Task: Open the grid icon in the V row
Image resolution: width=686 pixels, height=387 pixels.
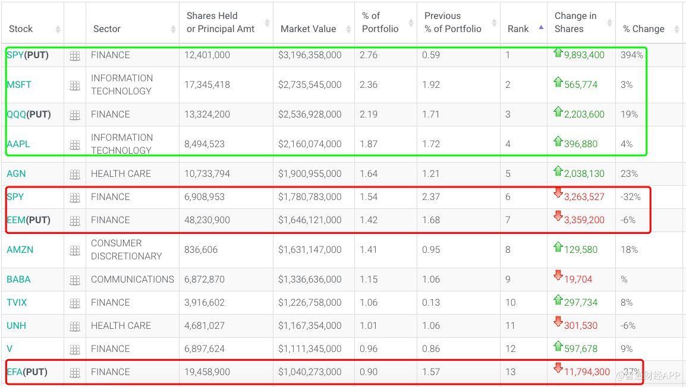Action: point(75,350)
